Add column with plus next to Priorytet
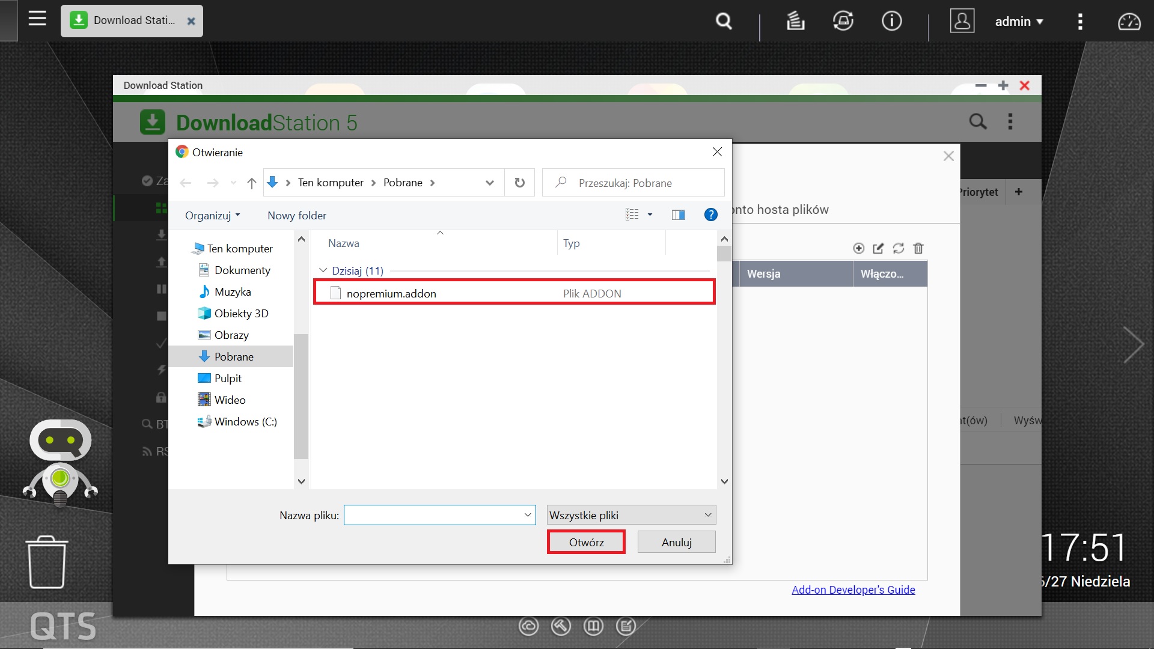Image resolution: width=1154 pixels, height=649 pixels. 1019,192
